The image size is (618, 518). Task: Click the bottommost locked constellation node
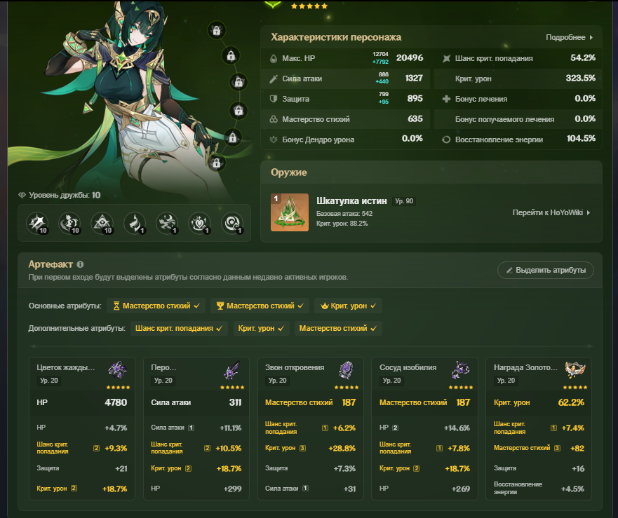pos(216,163)
